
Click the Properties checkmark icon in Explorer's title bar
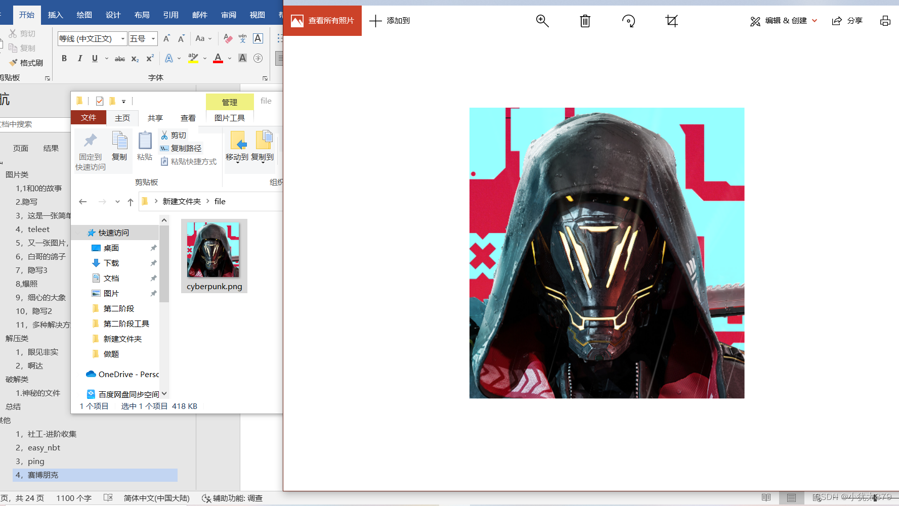[100, 101]
